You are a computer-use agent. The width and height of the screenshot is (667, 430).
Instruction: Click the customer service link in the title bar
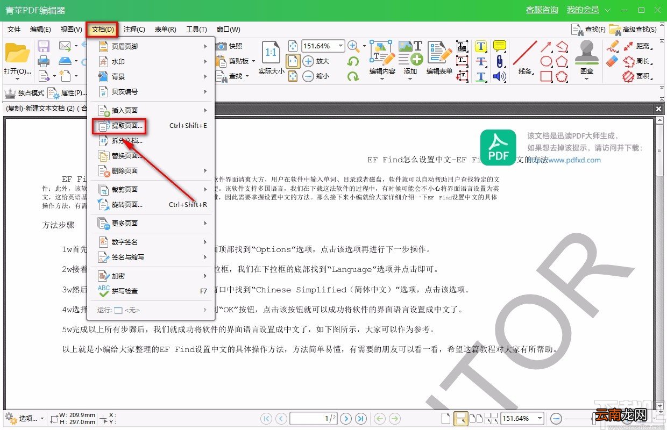(542, 10)
